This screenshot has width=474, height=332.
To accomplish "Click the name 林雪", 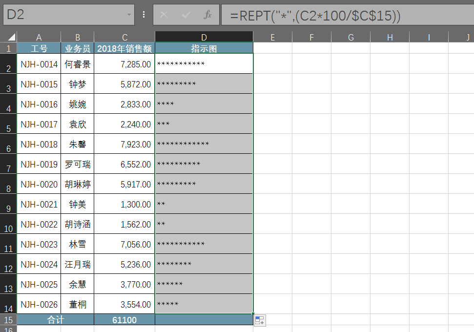I will [78, 244].
